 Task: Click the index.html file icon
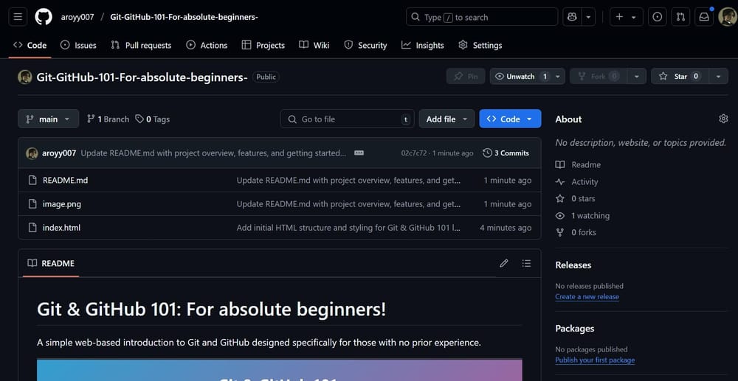coord(32,228)
